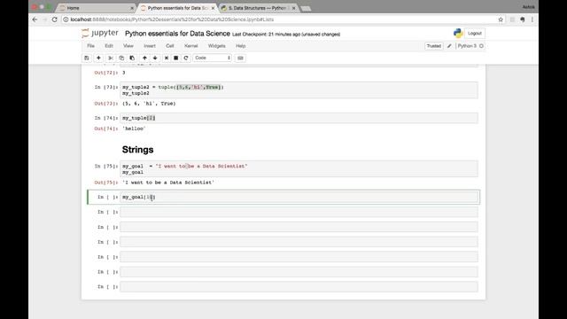567x319 pixels.
Task: Click the Evernote extension icon
Action: [x=522, y=19]
